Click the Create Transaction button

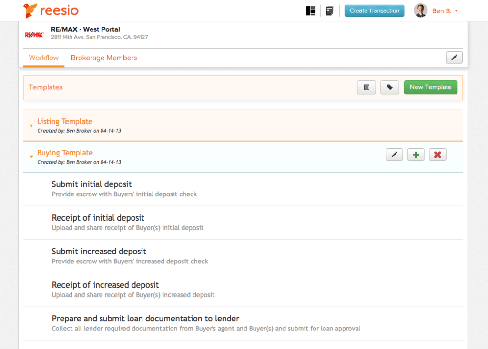click(x=374, y=10)
